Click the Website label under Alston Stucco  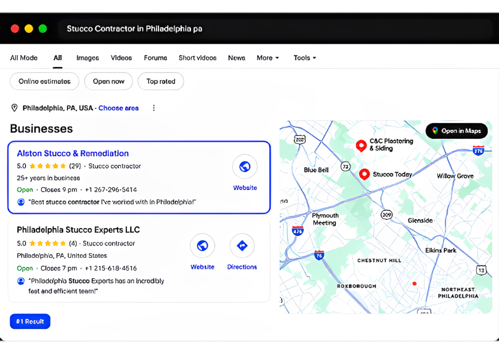[245, 188]
